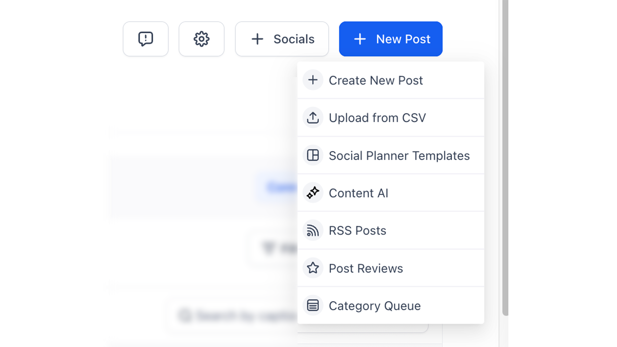Open the RSS Posts text label

point(357,231)
